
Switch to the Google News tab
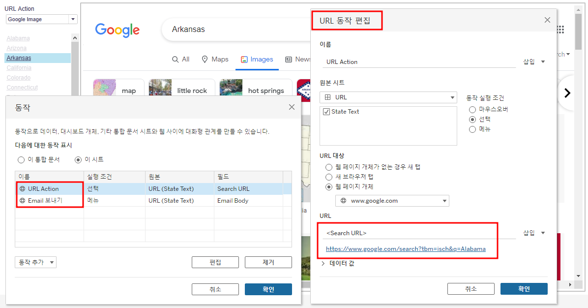click(x=298, y=59)
